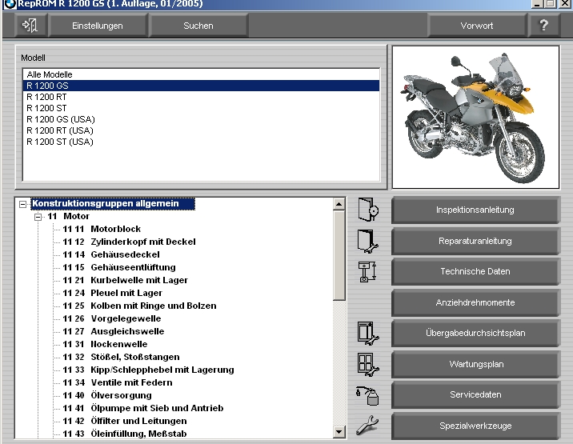573x444 pixels.
Task: Click the tree vertical scrollbar thumb
Action: 339,255
